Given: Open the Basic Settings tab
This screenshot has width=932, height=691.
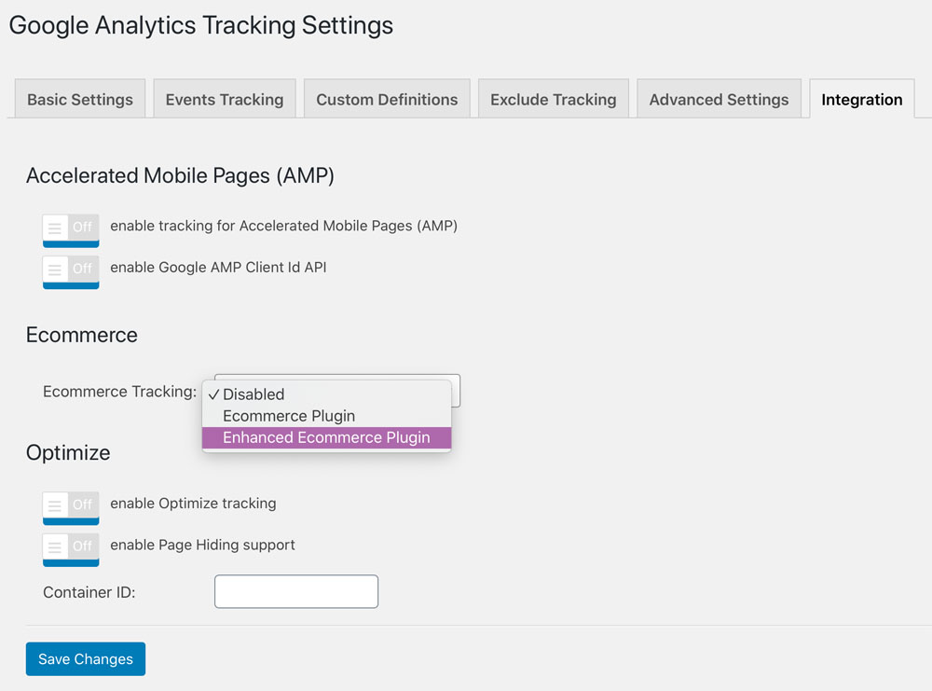Looking at the screenshot, I should coord(79,99).
